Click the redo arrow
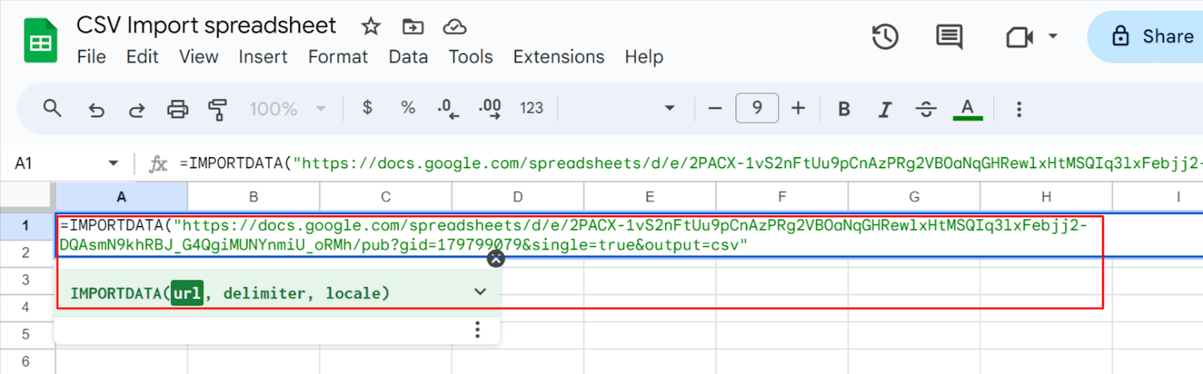The image size is (1203, 374). point(137,110)
